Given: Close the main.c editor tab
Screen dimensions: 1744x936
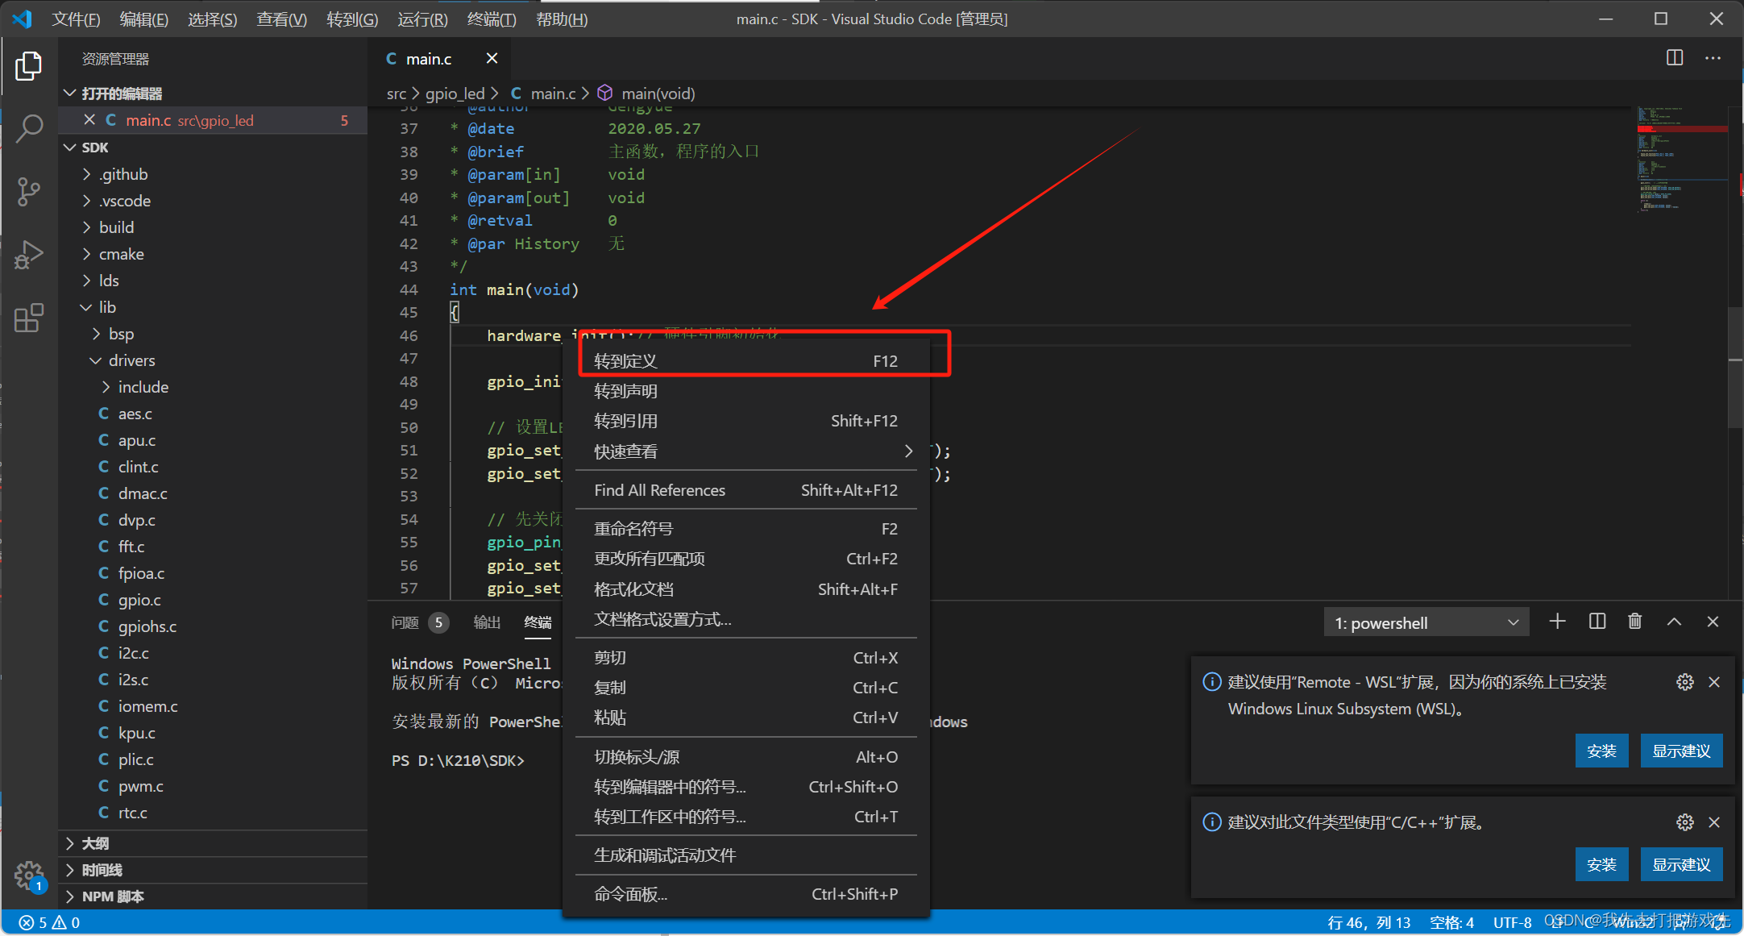Looking at the screenshot, I should (x=492, y=58).
